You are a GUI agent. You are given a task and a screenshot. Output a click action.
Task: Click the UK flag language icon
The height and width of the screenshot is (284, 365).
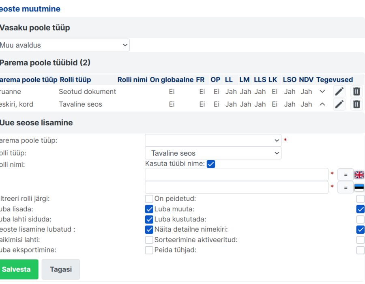click(x=359, y=174)
